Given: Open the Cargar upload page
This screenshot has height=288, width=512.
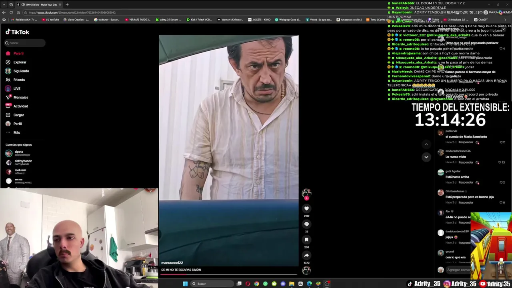Looking at the screenshot, I should [x=15, y=115].
